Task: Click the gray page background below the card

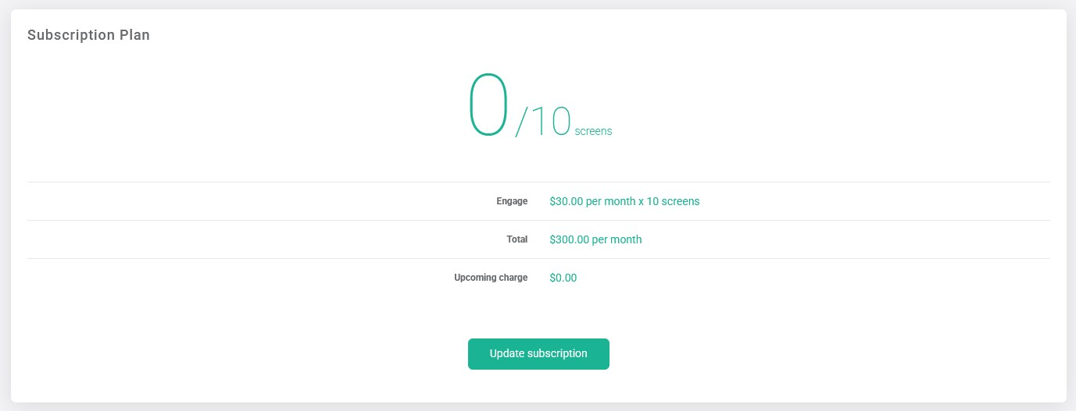Action: pyautogui.click(x=538, y=407)
